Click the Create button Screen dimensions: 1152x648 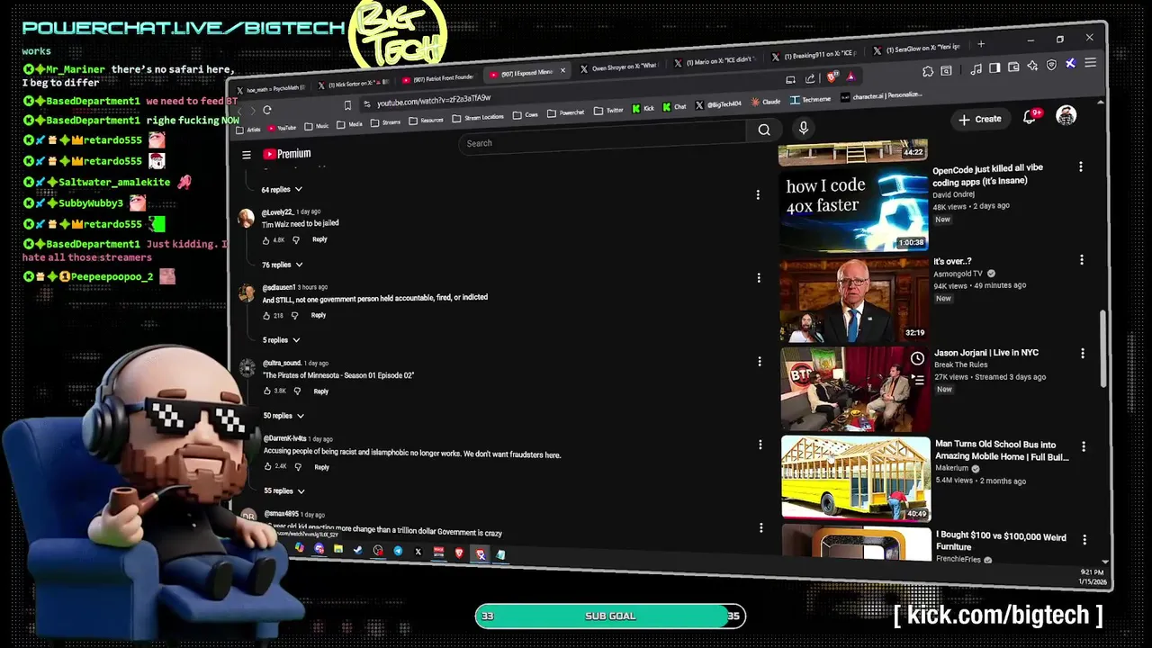point(981,119)
